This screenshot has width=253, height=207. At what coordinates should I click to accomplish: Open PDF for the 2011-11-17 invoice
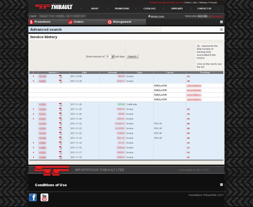click(x=61, y=153)
